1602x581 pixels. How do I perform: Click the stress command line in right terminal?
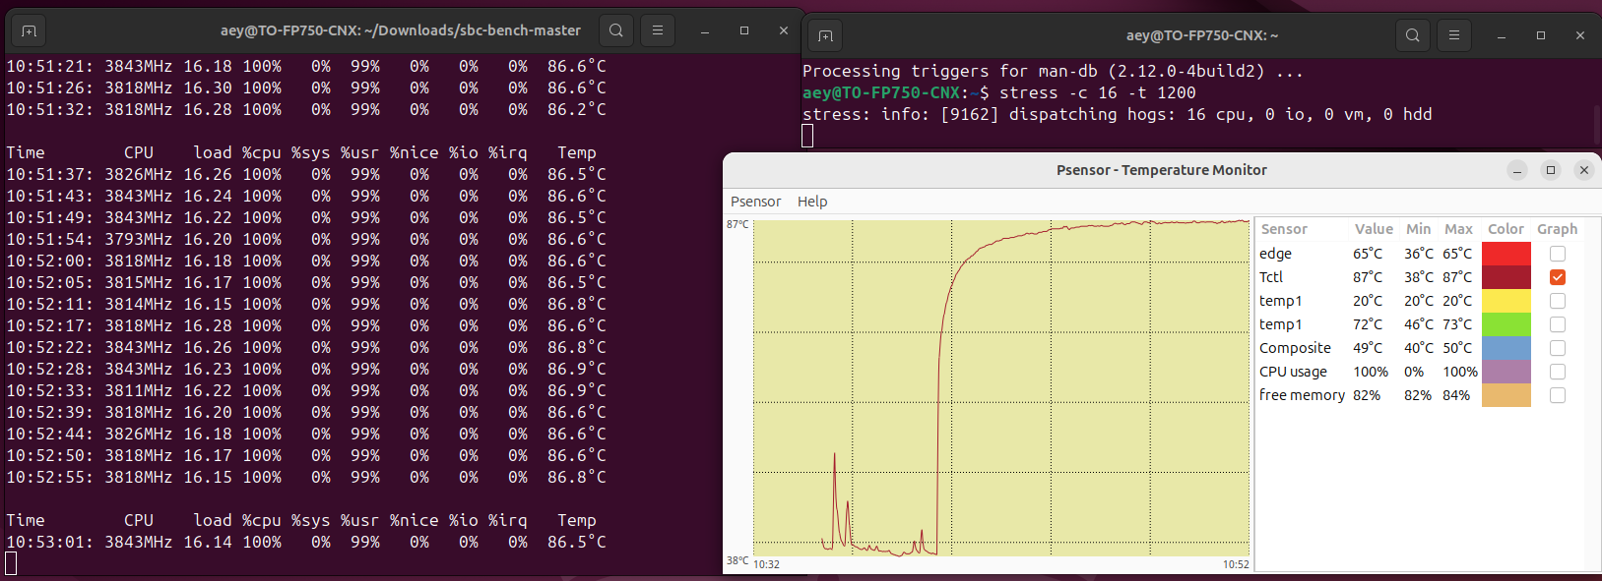click(x=999, y=92)
